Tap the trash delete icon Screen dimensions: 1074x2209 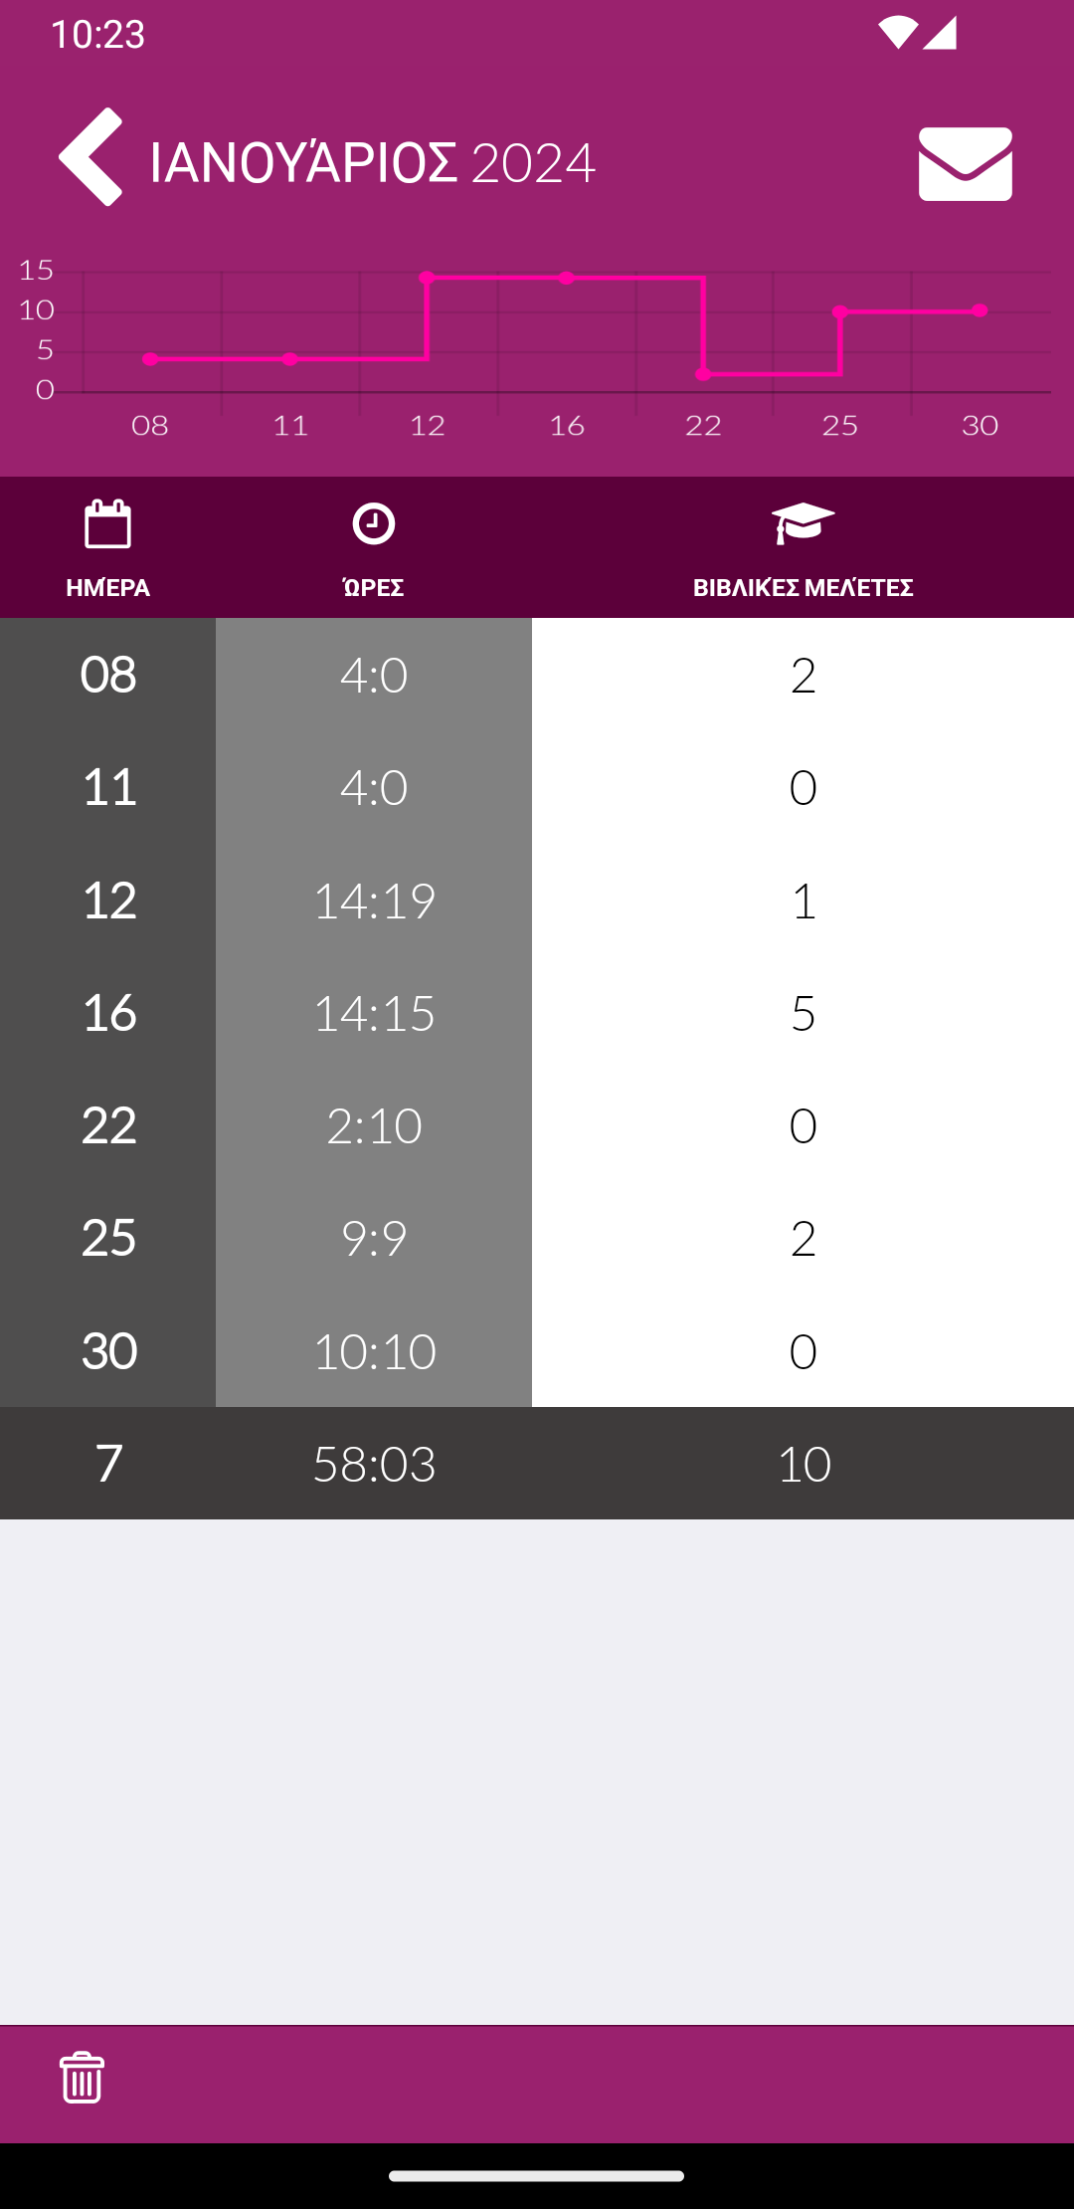82,2078
